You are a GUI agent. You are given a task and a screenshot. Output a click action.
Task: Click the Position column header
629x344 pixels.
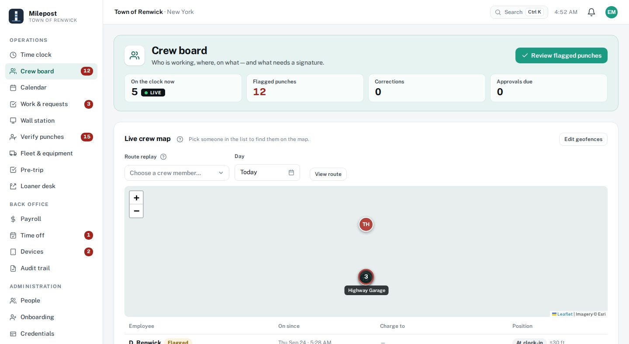click(522, 326)
